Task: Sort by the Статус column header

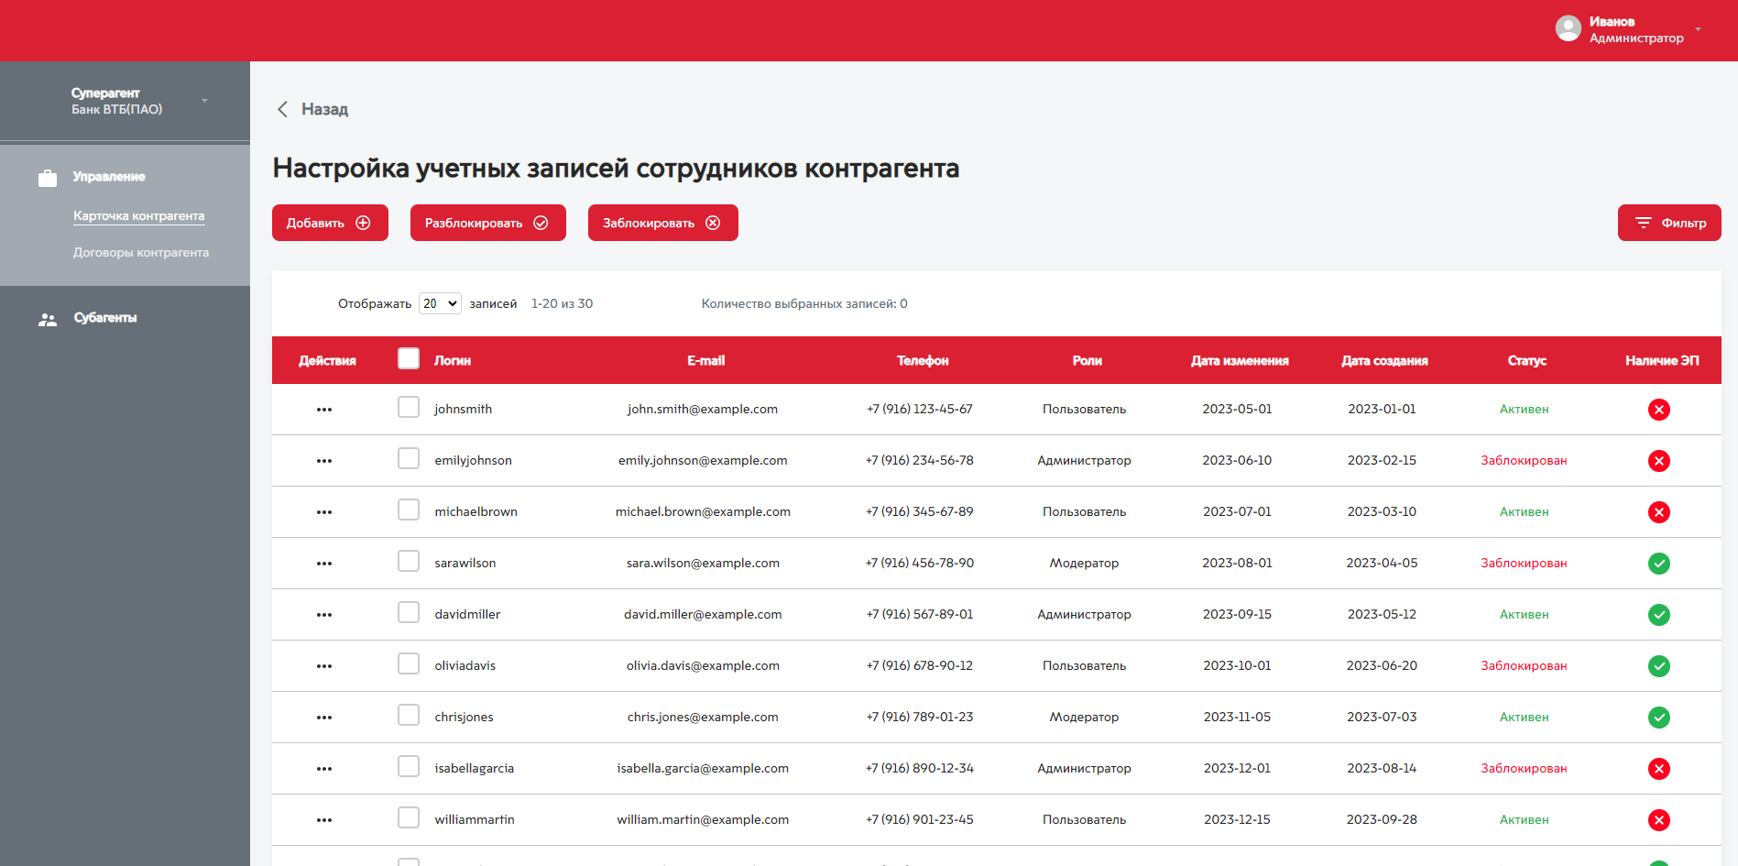Action: coord(1526,361)
